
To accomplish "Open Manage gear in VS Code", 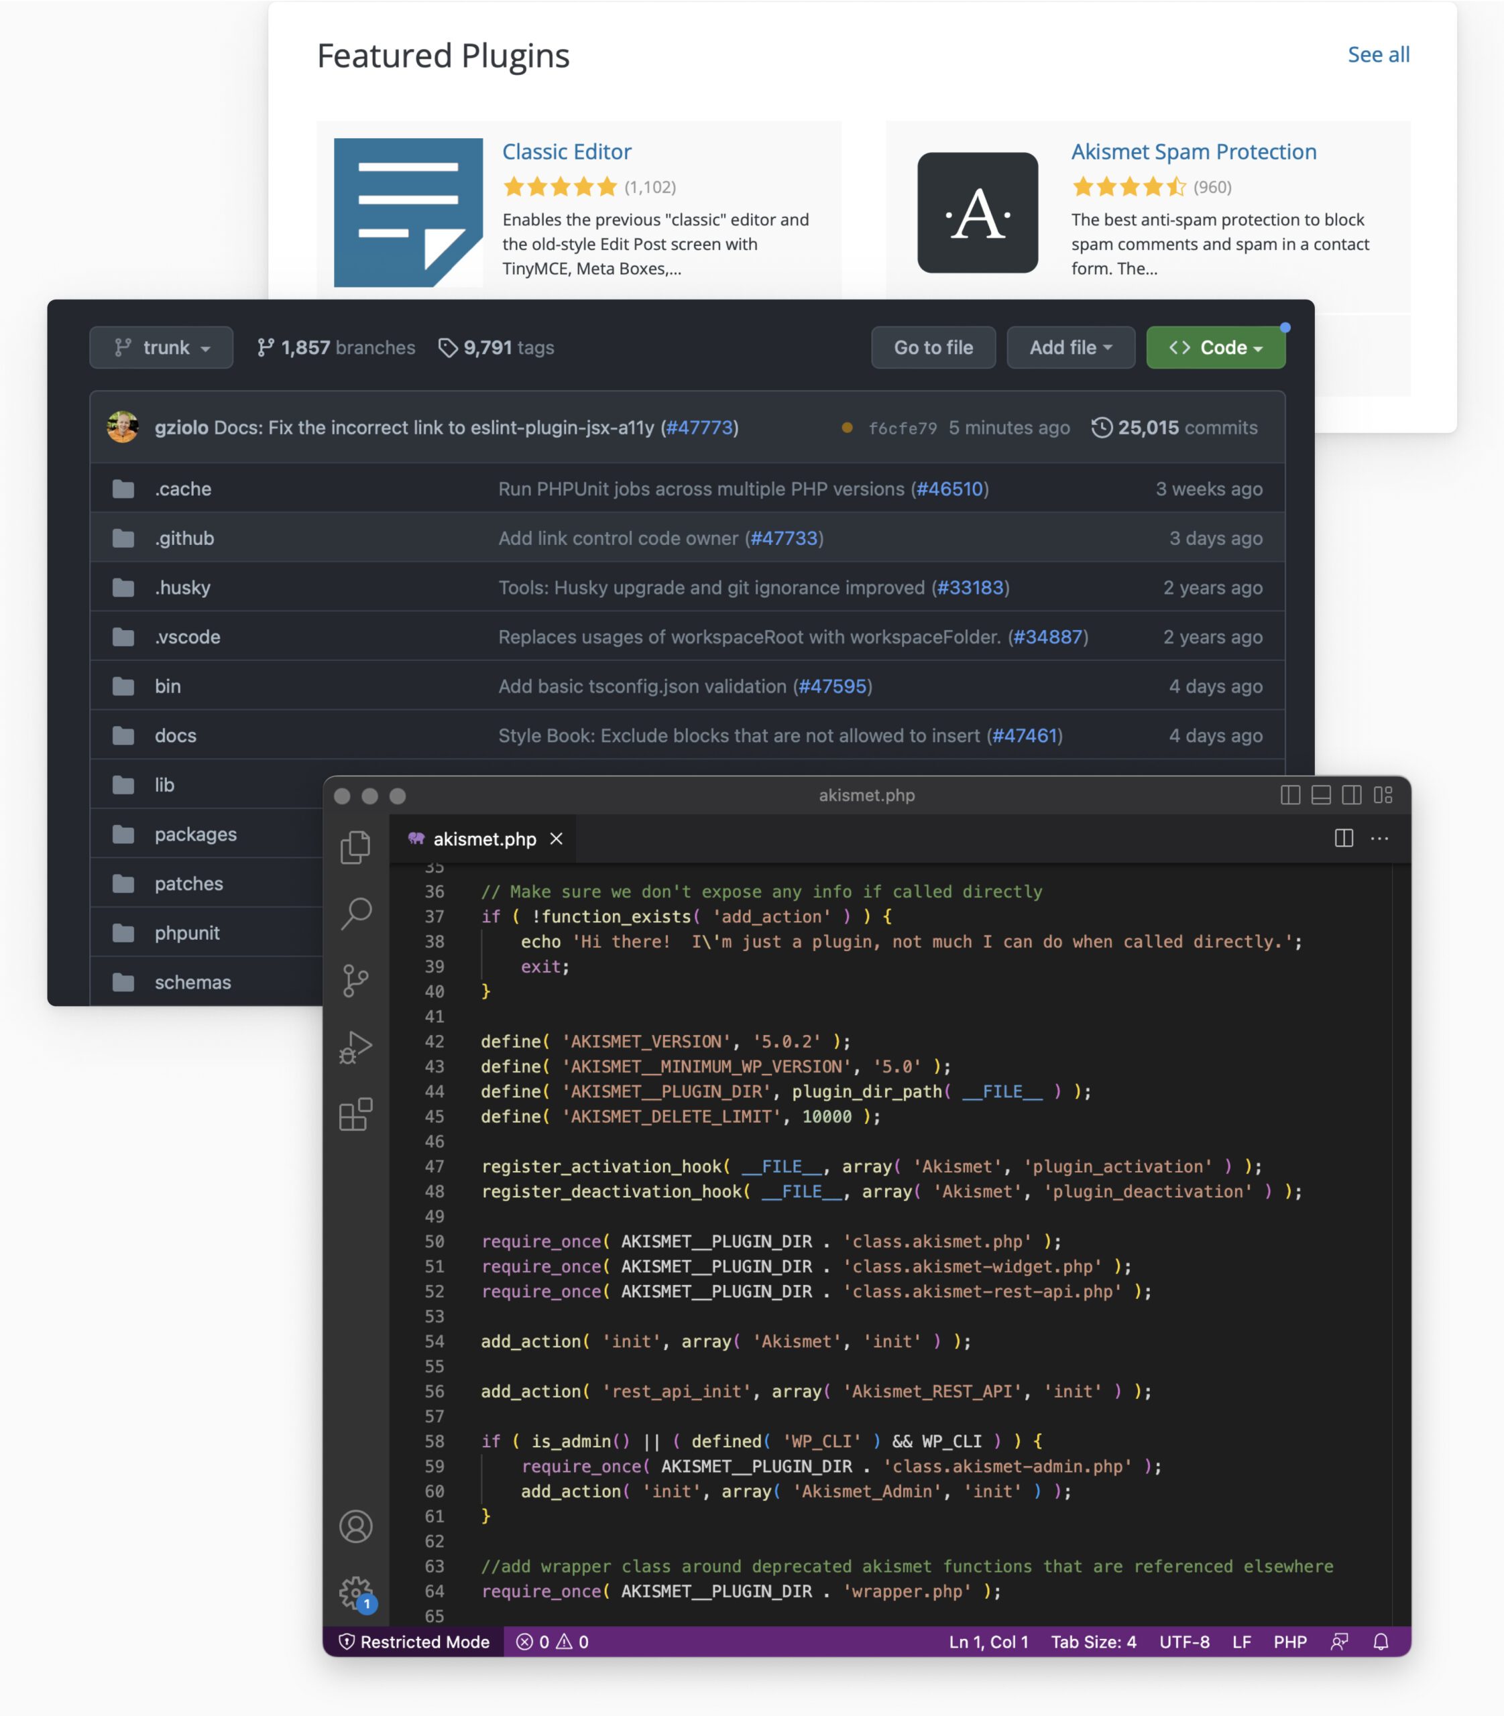I will (357, 1593).
